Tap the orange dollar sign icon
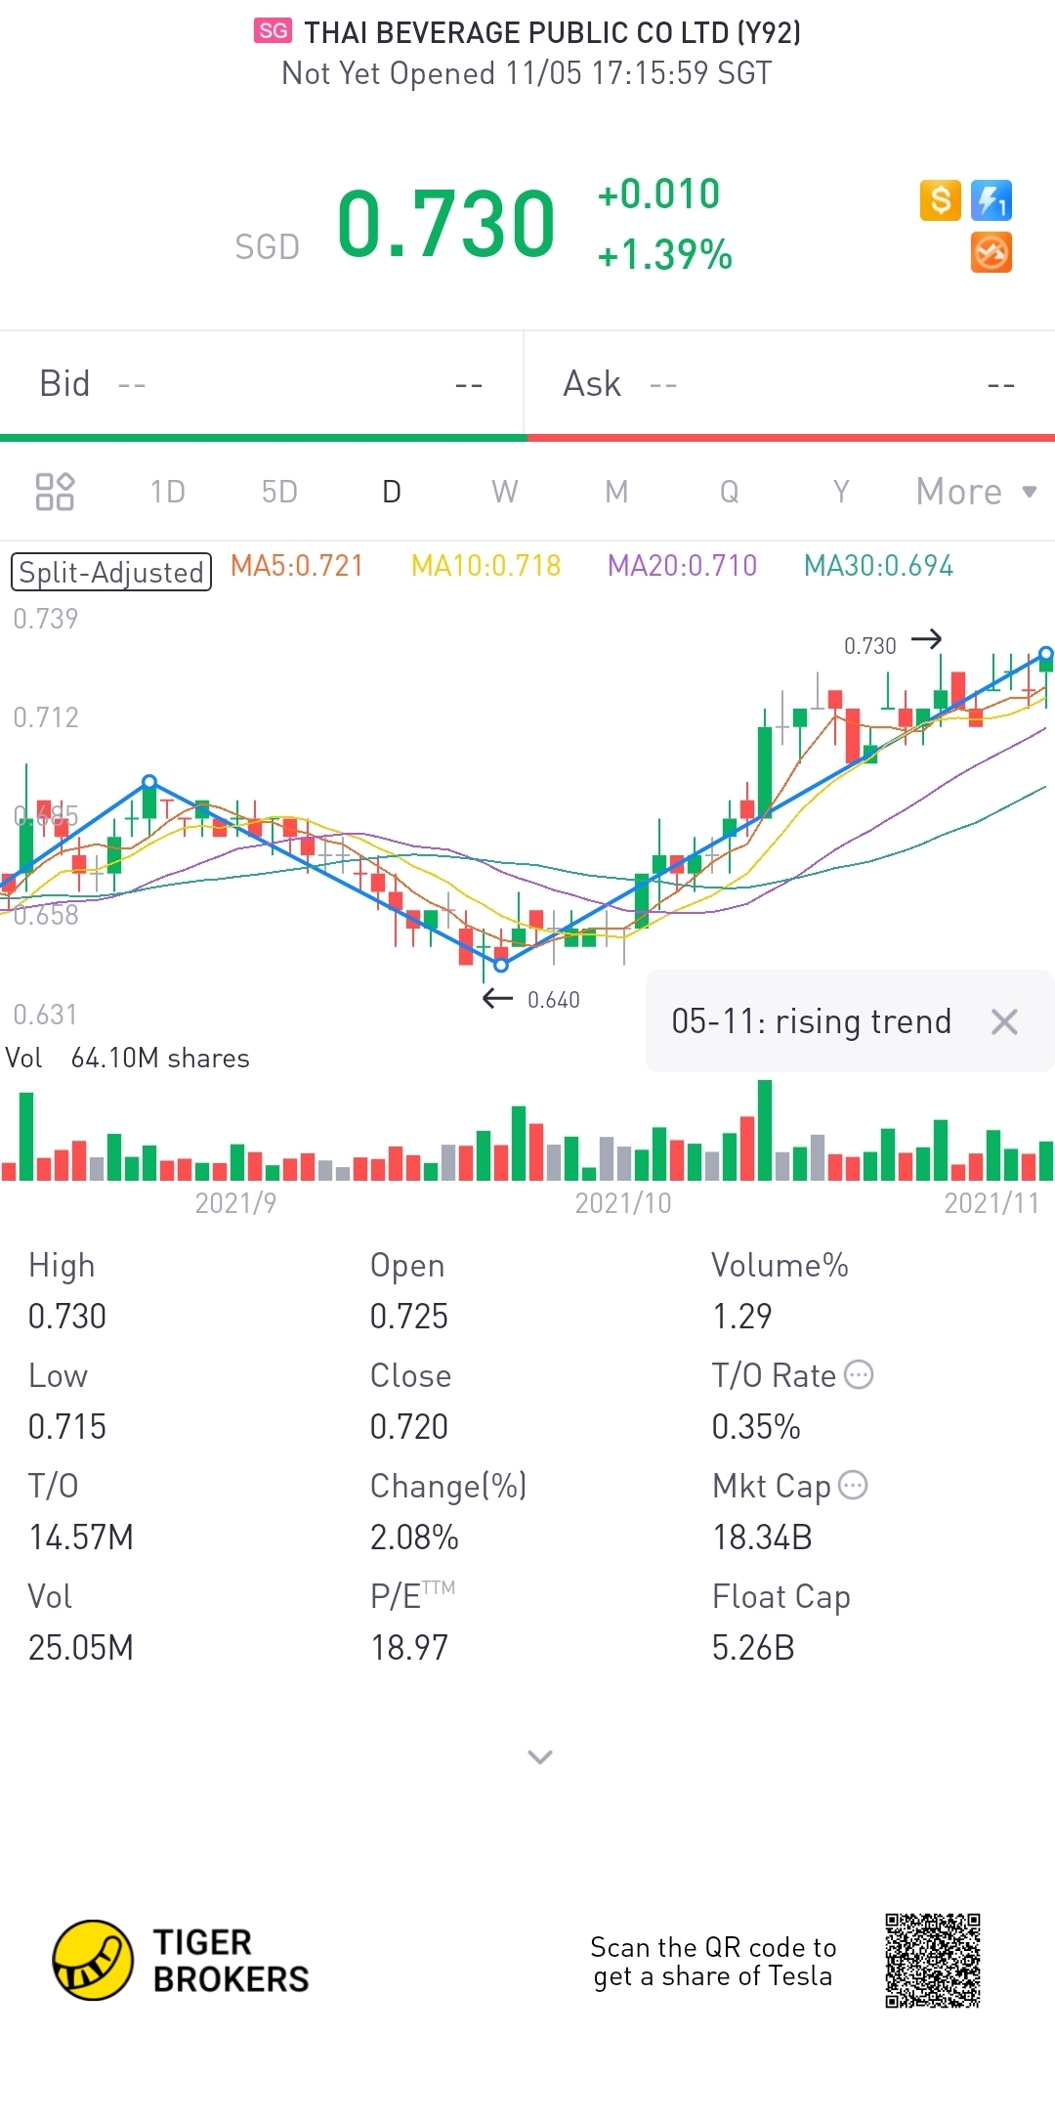The height and width of the screenshot is (2123, 1055). (941, 200)
